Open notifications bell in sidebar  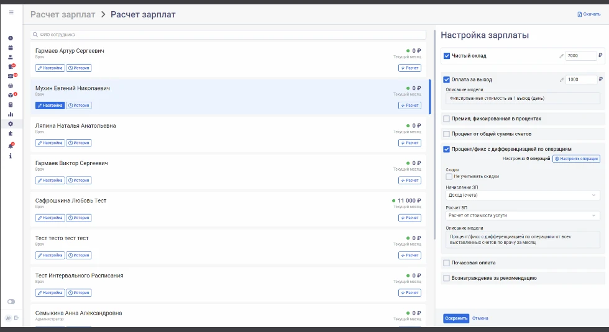coord(11,146)
